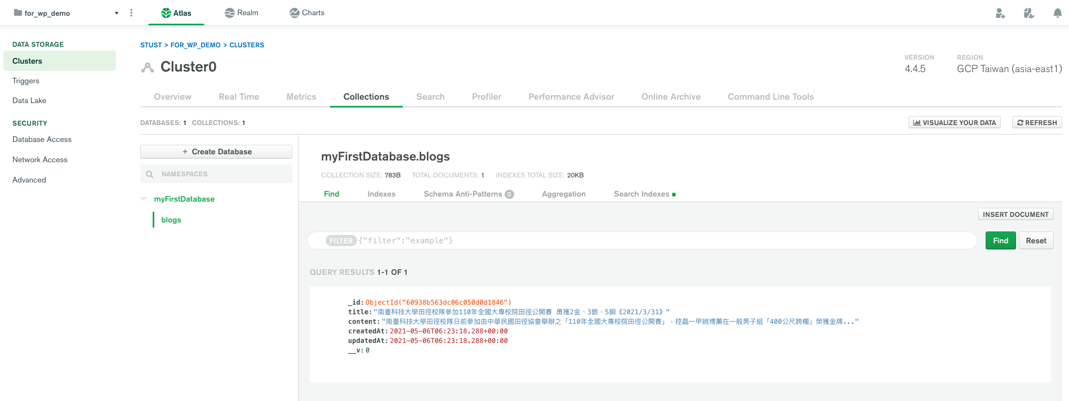Click the Refresh button
This screenshot has height=401, width=1069.
(x=1036, y=123)
